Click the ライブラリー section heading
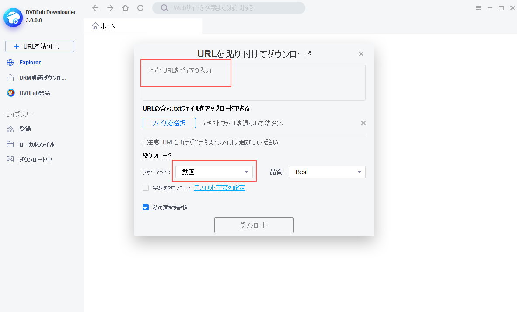This screenshot has width=517, height=312. click(20, 114)
